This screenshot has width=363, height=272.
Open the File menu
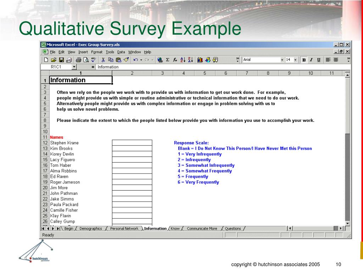(52, 52)
